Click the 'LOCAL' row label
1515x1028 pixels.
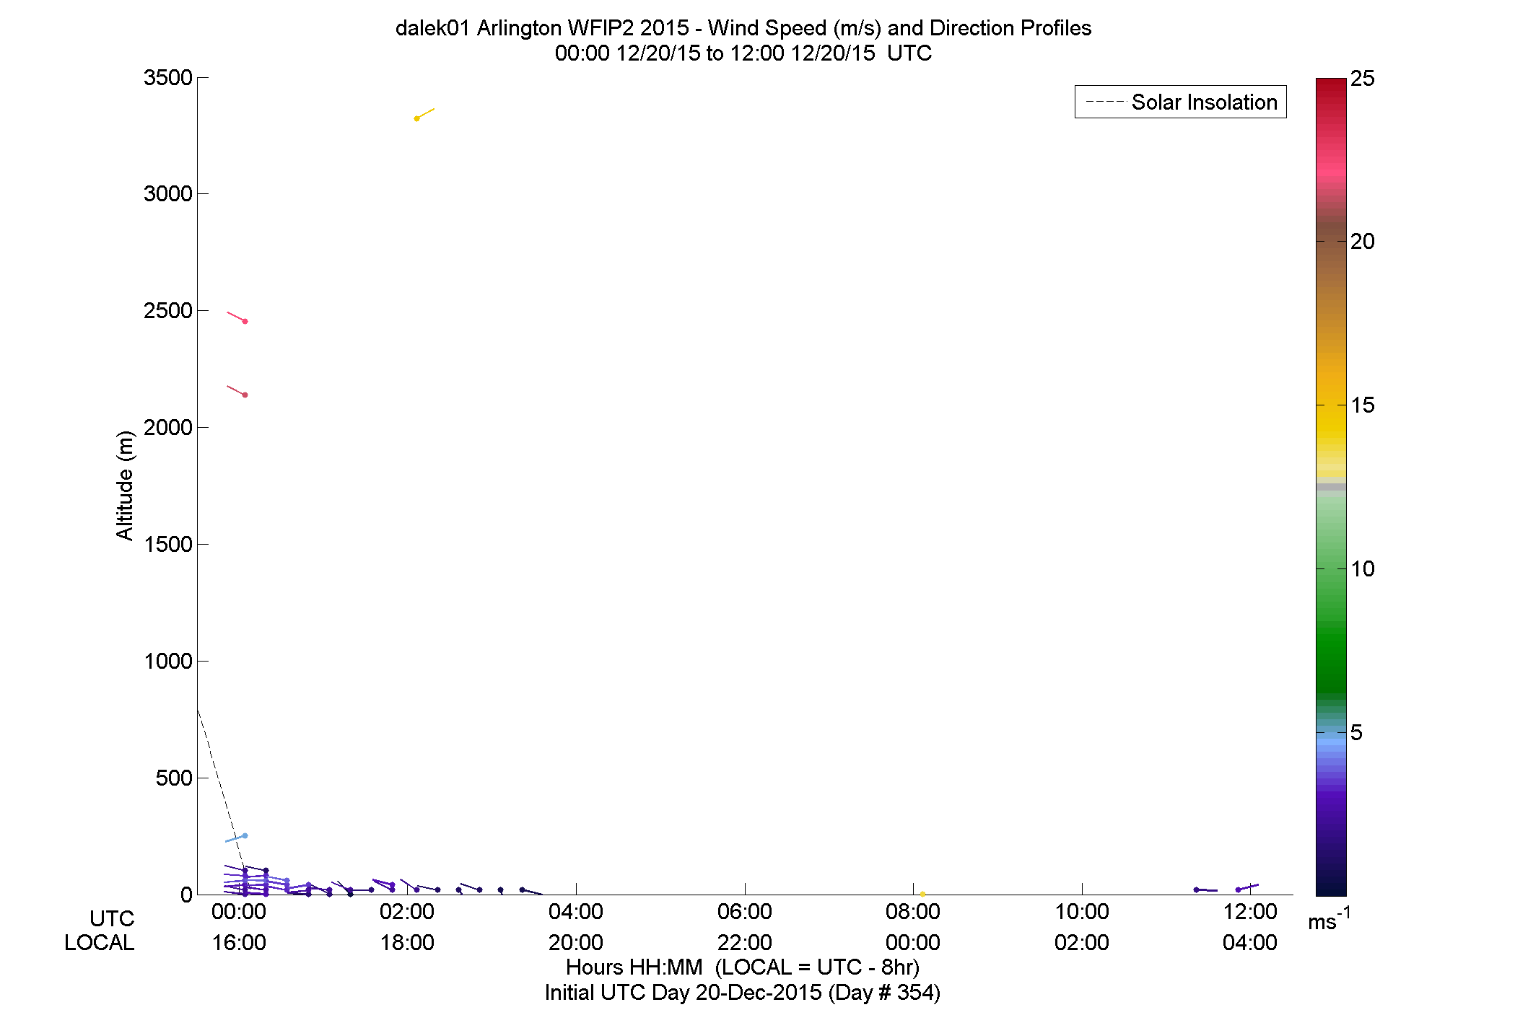click(x=99, y=943)
